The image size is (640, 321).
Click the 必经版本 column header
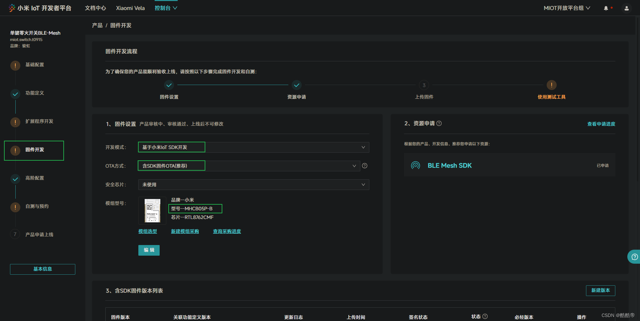(524, 317)
